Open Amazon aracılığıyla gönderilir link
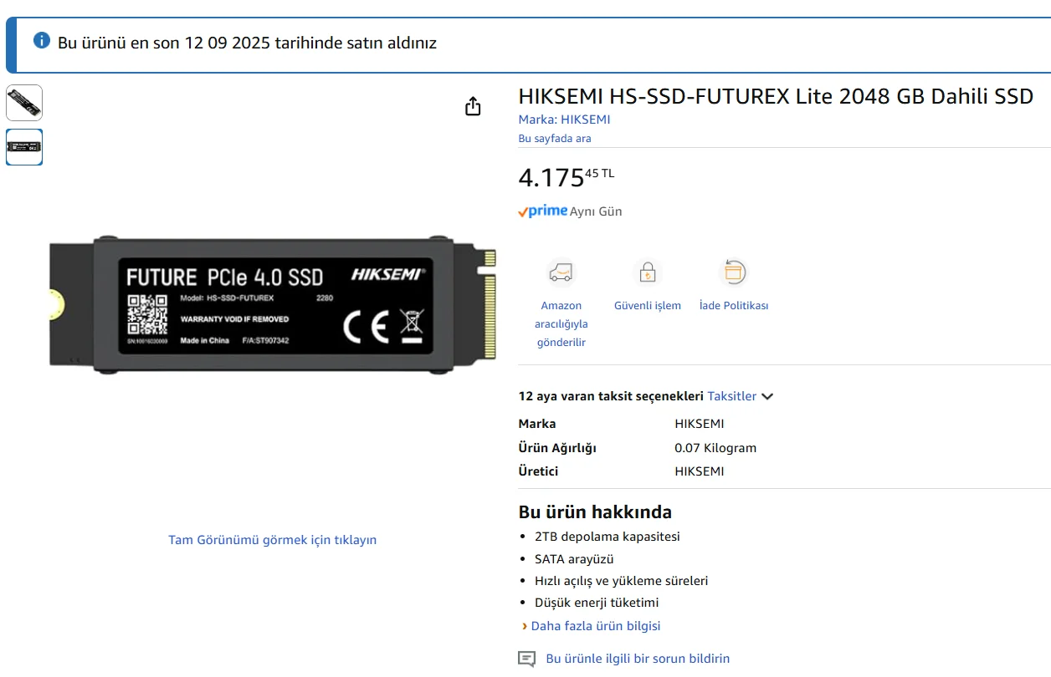 (x=561, y=324)
